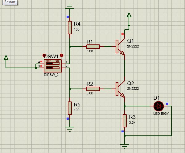Screen dimensions: 185x153
Task: Click the 2N2222 text under Q1
Action: click(133, 46)
